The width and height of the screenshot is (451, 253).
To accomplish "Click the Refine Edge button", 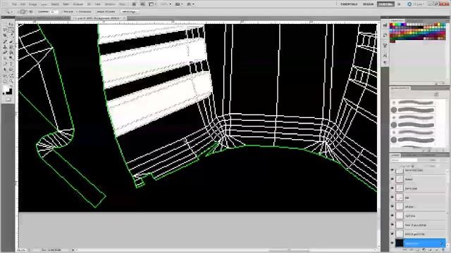I will (x=130, y=12).
